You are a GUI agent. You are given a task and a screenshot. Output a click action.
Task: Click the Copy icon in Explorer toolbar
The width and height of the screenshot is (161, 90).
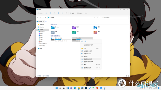pyautogui.click(x=50, y=13)
